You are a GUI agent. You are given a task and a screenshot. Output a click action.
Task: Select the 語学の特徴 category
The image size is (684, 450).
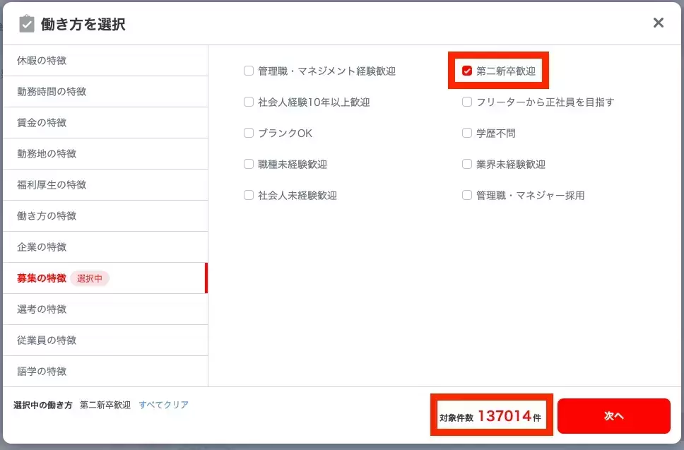pyautogui.click(x=105, y=371)
